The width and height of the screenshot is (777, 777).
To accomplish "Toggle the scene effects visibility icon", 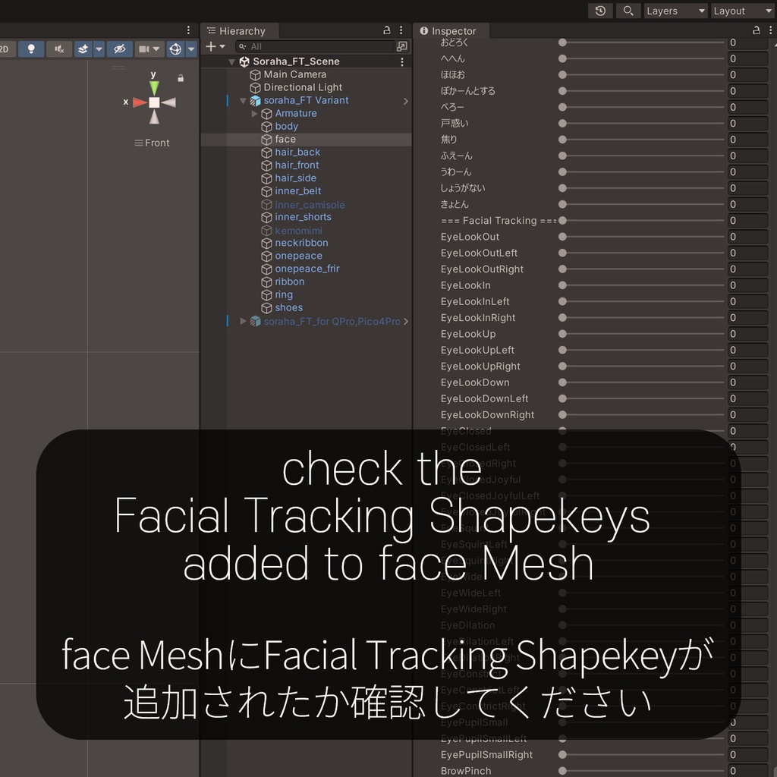I will 82,49.
